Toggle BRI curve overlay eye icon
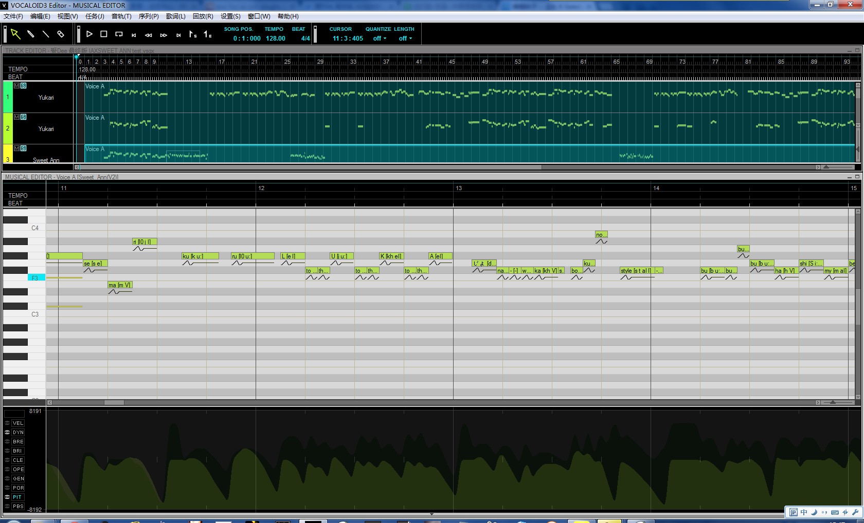 pyautogui.click(x=7, y=451)
